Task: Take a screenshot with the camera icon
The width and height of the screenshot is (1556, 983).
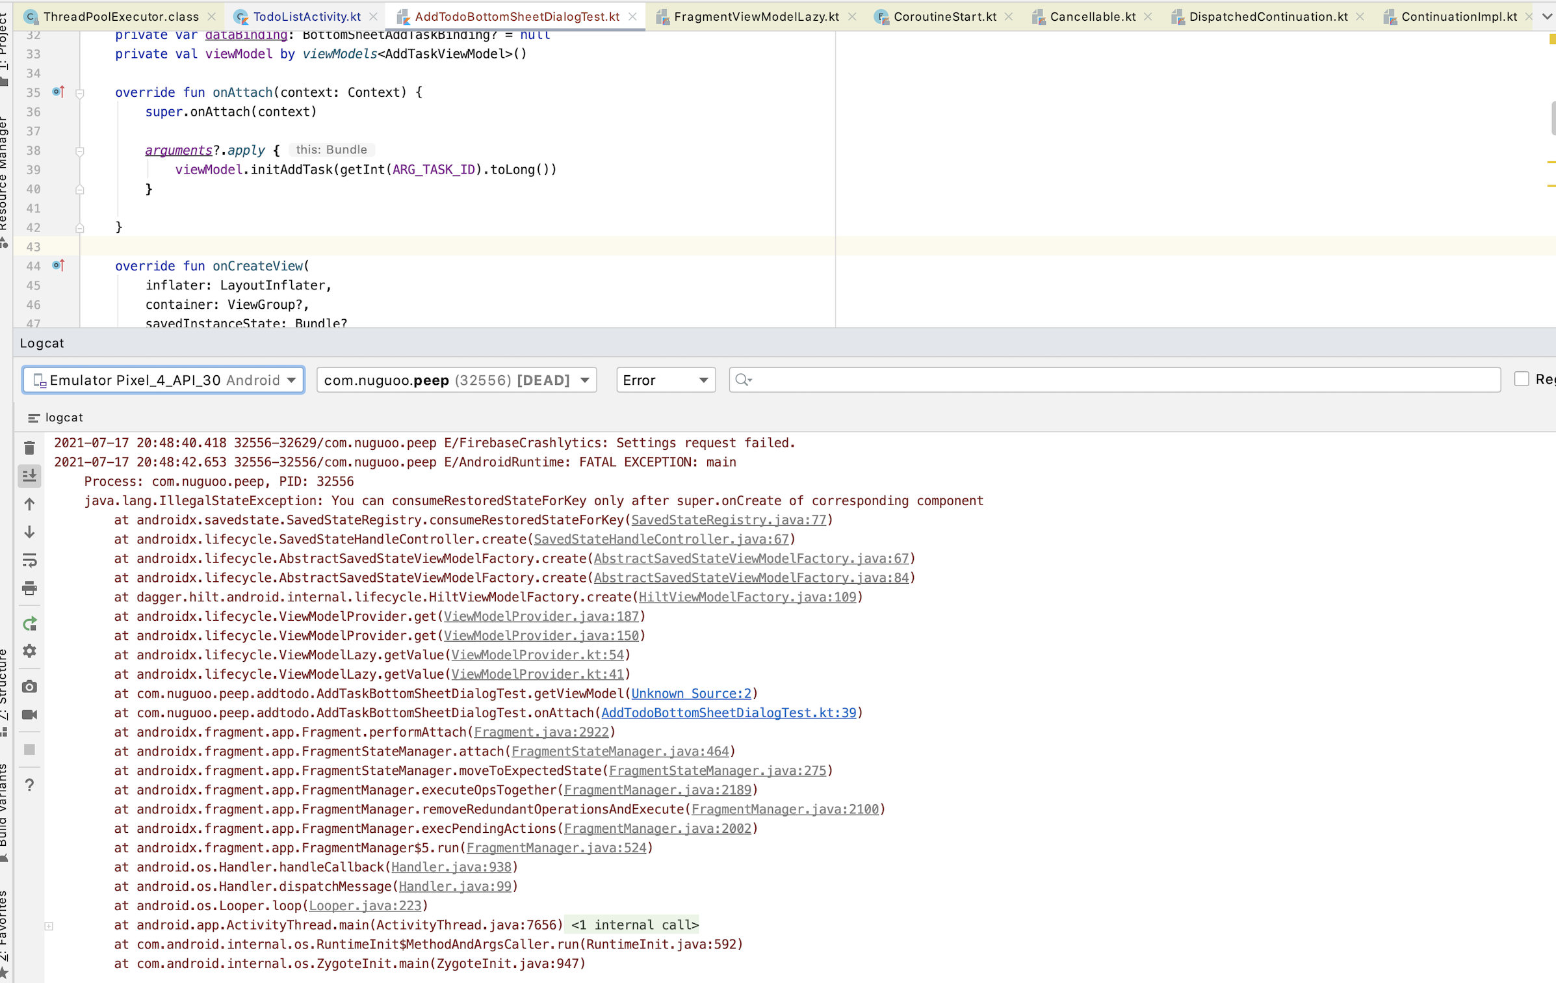Action: (29, 687)
